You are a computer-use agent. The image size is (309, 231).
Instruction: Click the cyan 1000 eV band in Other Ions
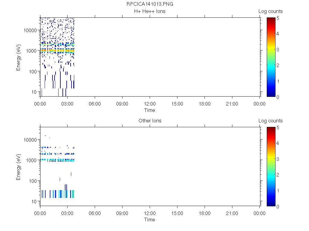(57, 160)
